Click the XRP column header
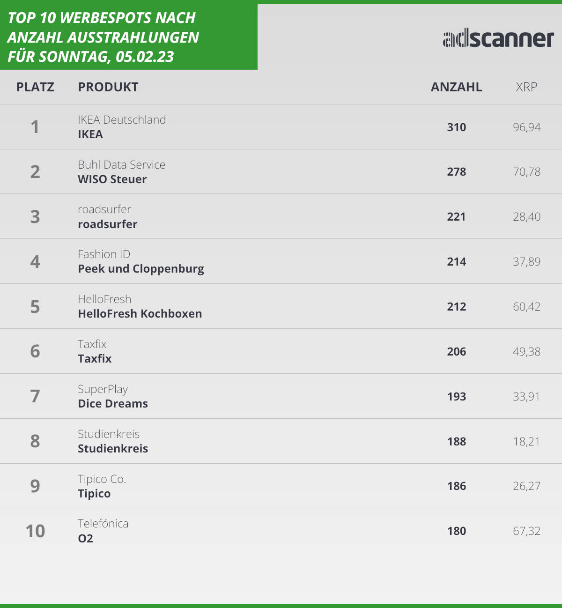This screenshot has width=562, height=608. (526, 87)
